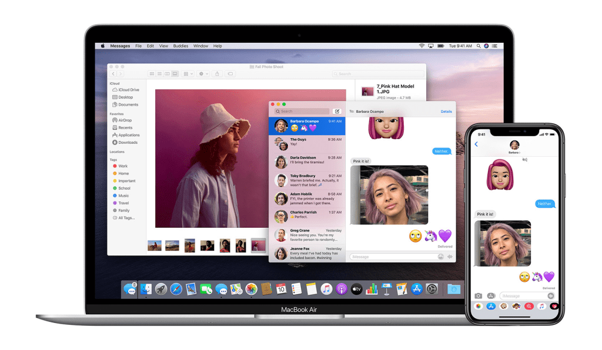Open the emoji picker in Mac Messages

pos(440,257)
